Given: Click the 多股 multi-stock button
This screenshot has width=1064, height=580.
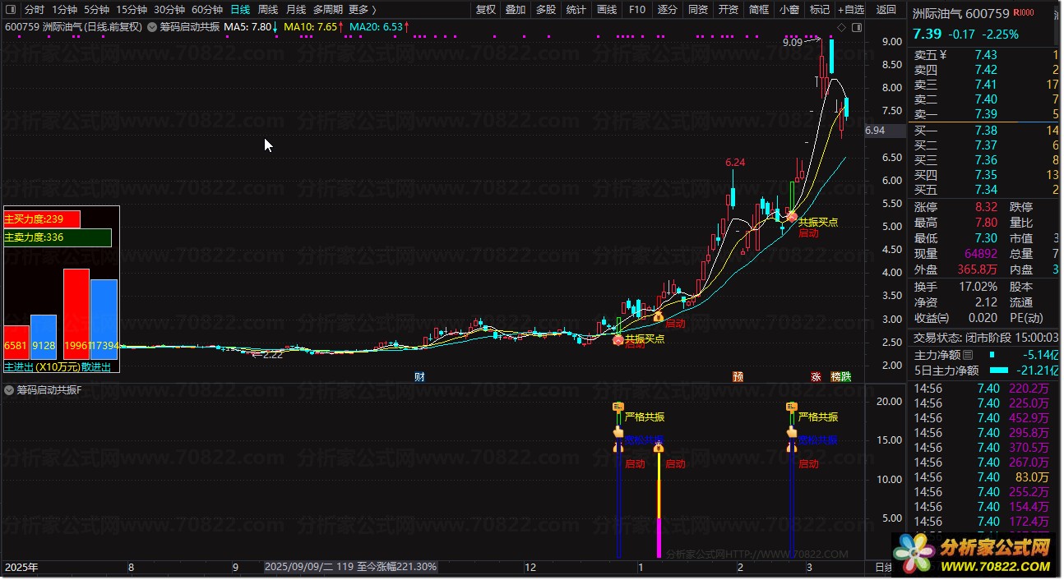Looking at the screenshot, I should (x=546, y=10).
